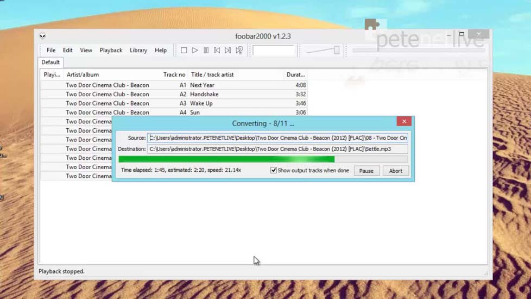The width and height of the screenshot is (531, 299).
Task: Select the Default playlist tab
Action: click(50, 63)
